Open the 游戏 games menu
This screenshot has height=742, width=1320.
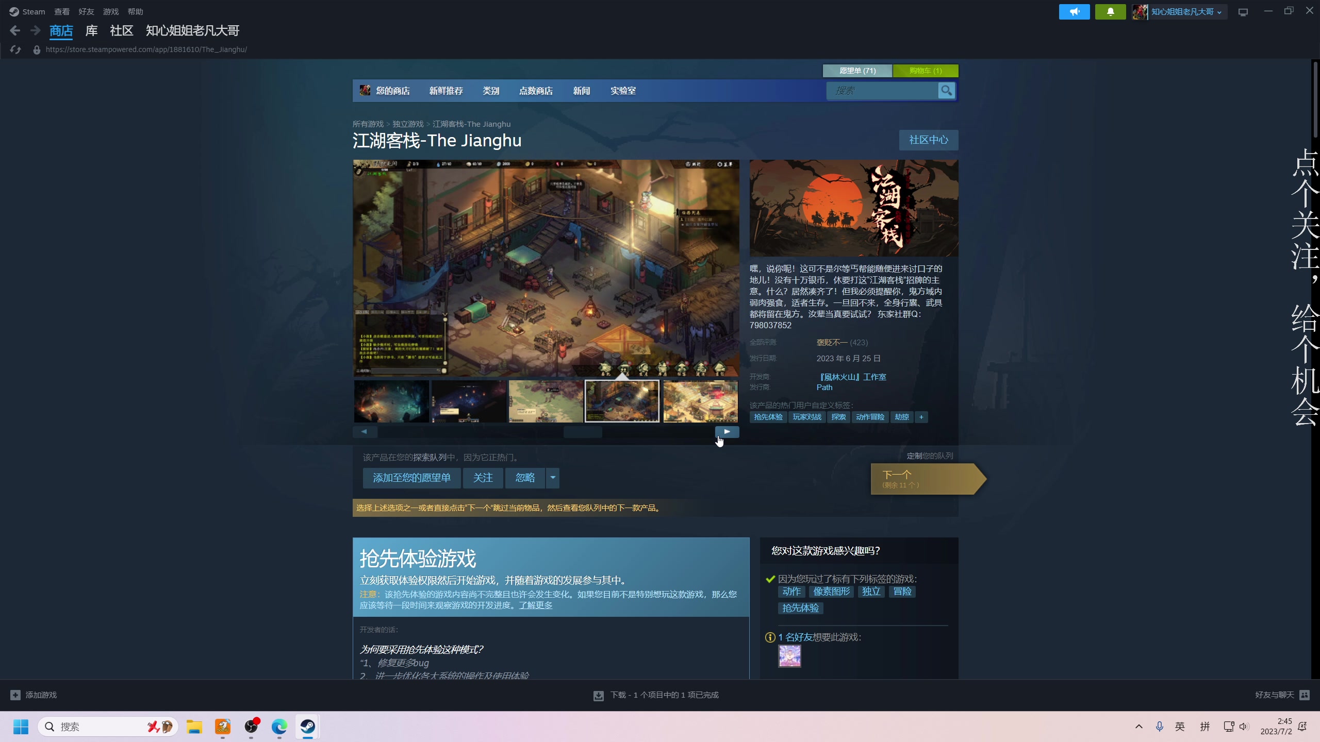click(x=111, y=12)
